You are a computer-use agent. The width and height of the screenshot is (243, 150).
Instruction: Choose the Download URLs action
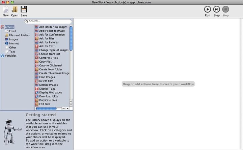[49, 96]
